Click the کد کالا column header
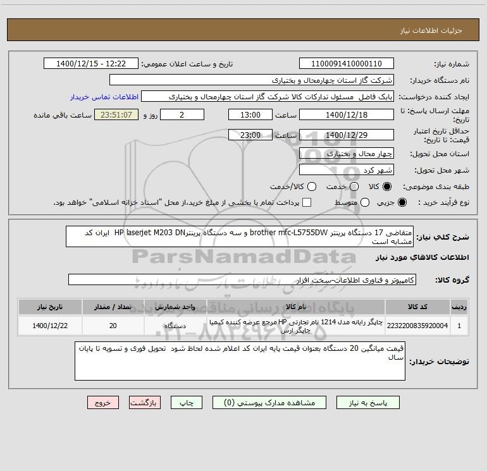487x471 pixels. tap(417, 307)
